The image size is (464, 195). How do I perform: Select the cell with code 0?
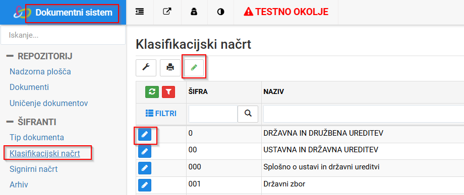[x=224, y=135]
